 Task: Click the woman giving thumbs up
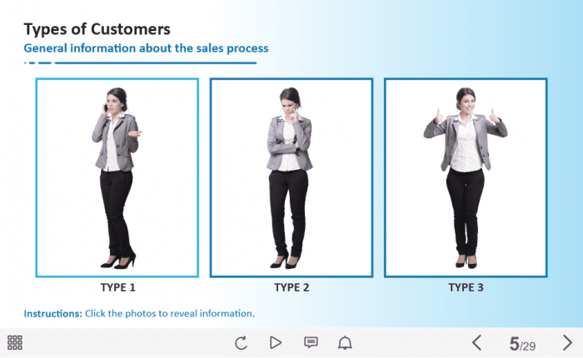tap(466, 178)
